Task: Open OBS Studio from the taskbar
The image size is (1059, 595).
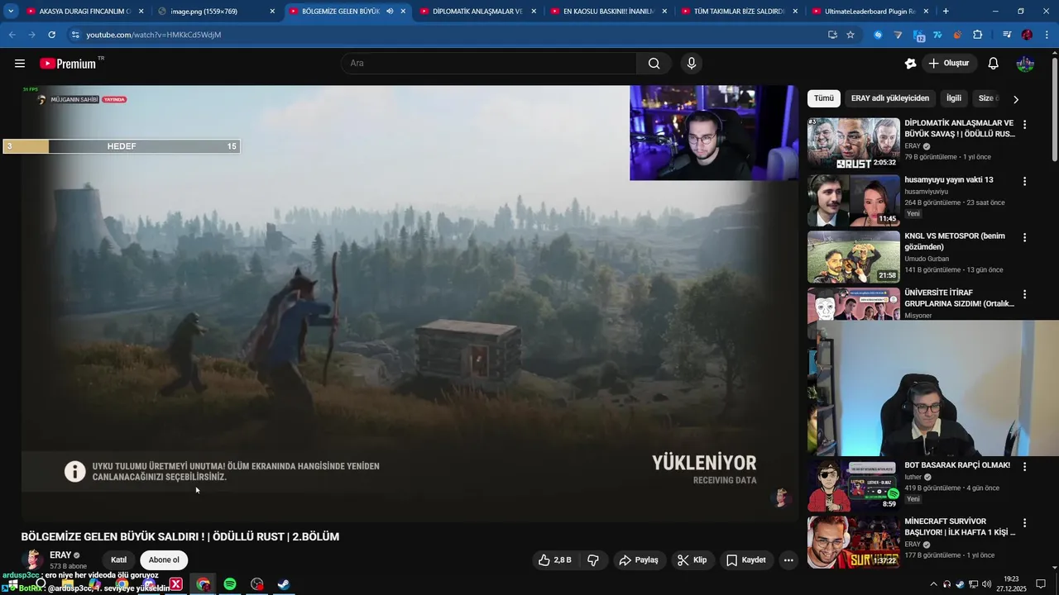Action: 256,584
